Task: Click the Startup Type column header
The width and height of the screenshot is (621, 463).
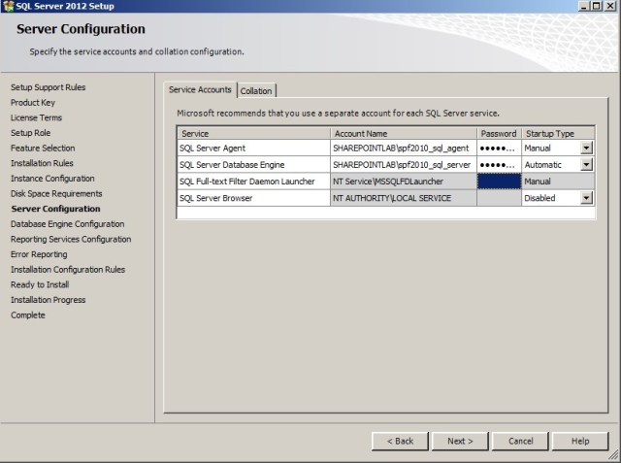Action: coord(558,134)
